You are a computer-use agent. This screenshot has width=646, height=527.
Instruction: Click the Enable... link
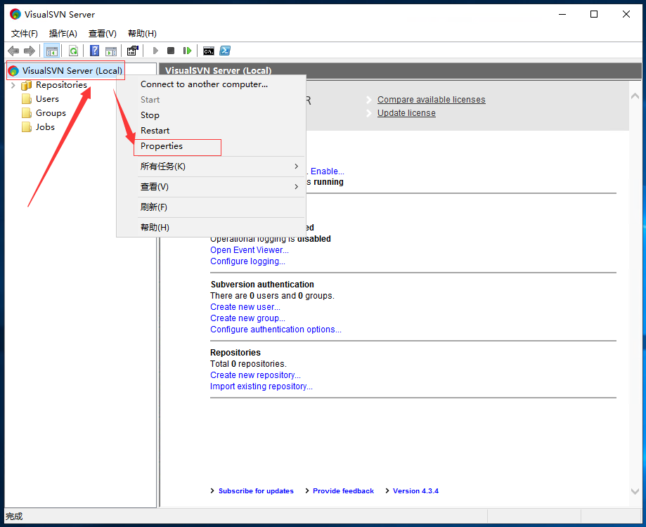(x=328, y=171)
